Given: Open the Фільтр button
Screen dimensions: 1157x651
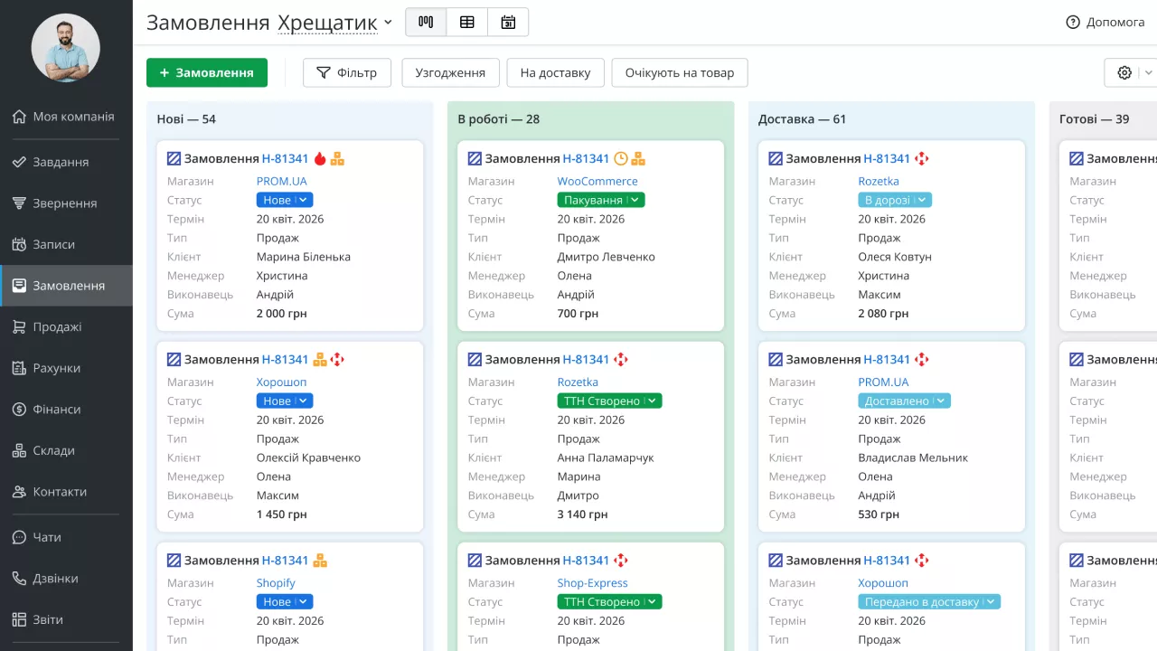Looking at the screenshot, I should (346, 73).
